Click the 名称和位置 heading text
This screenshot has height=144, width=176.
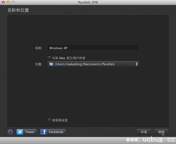click(x=18, y=10)
